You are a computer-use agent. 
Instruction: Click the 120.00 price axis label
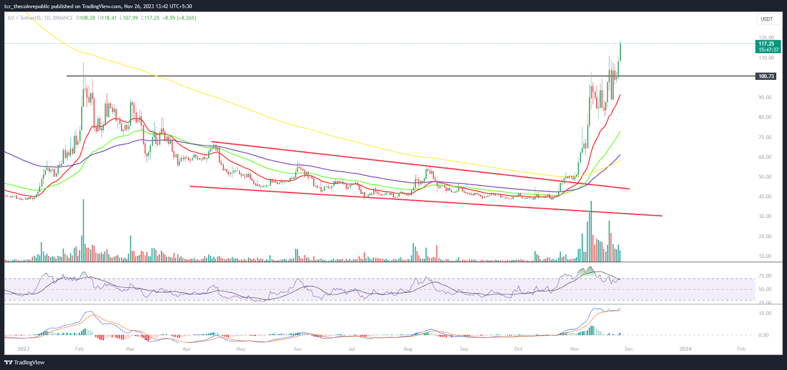coord(766,38)
